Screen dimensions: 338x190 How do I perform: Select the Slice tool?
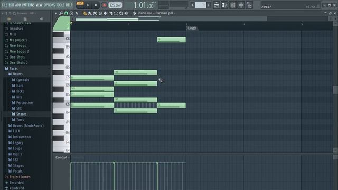click(x=111, y=13)
